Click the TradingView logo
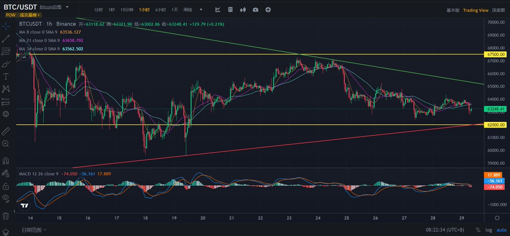The width and height of the screenshot is (510, 236). [24, 205]
